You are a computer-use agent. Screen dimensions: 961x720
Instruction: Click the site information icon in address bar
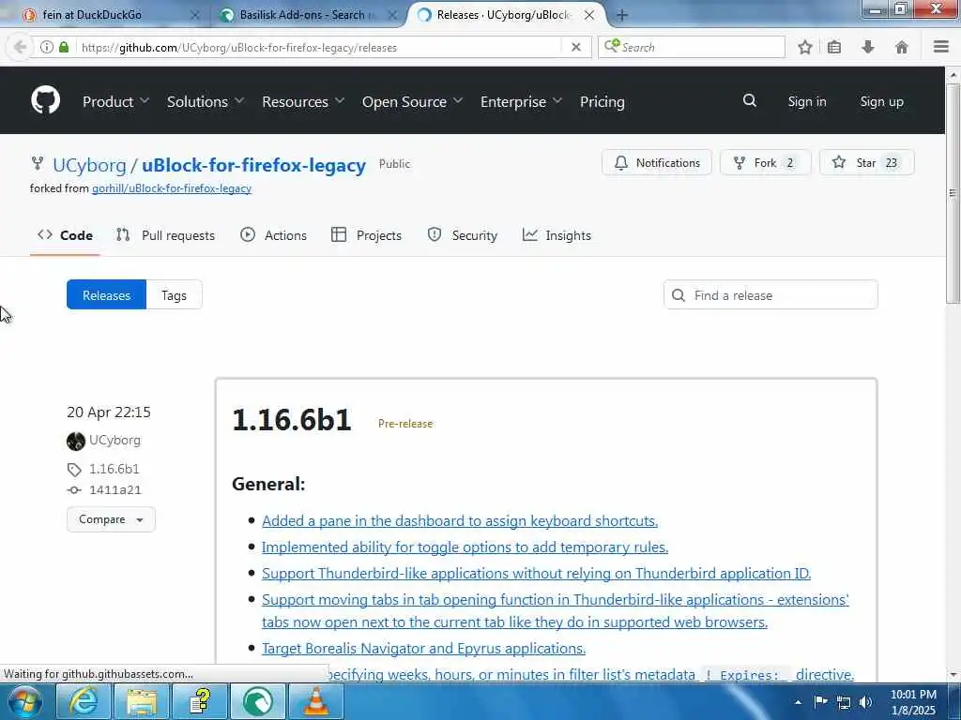47,47
